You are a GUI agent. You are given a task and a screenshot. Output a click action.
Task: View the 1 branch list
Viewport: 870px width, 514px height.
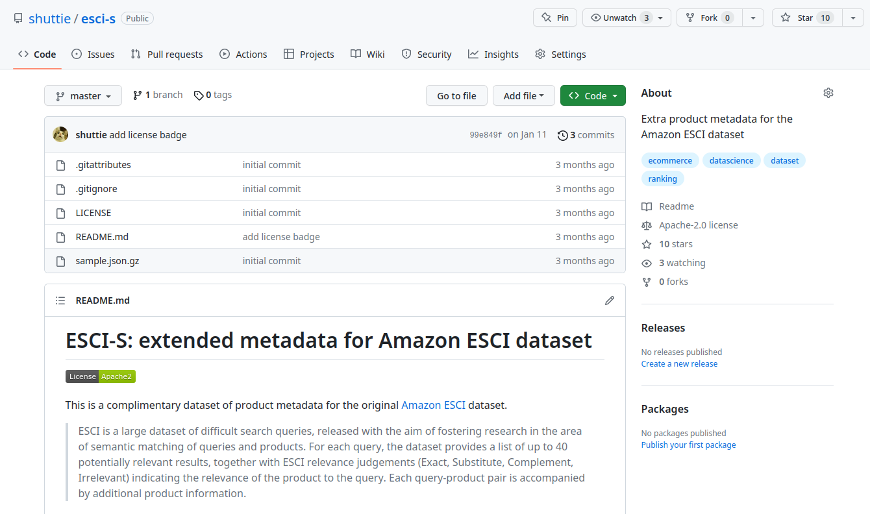(158, 95)
